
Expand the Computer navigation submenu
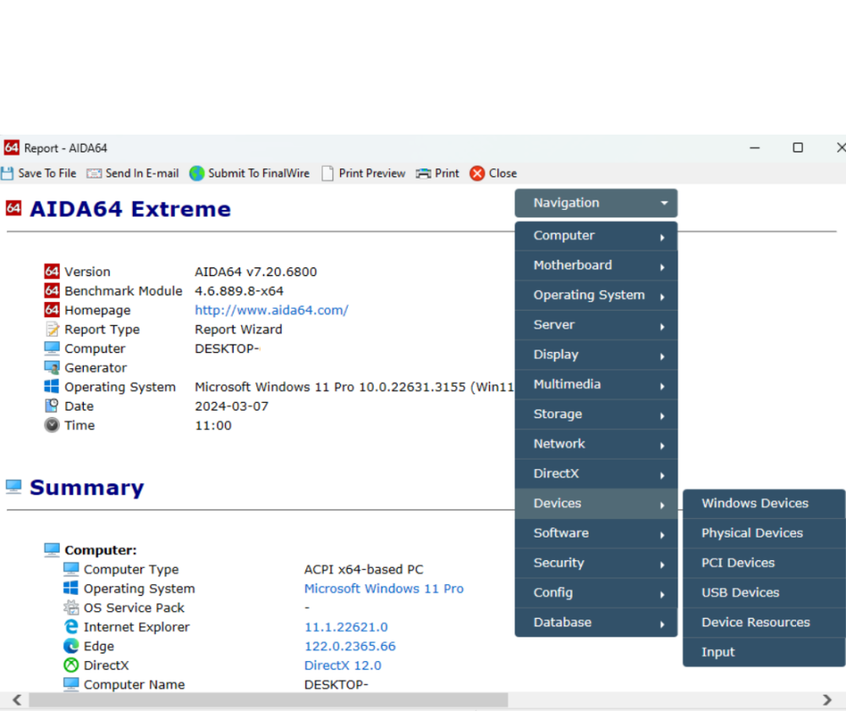tap(596, 236)
